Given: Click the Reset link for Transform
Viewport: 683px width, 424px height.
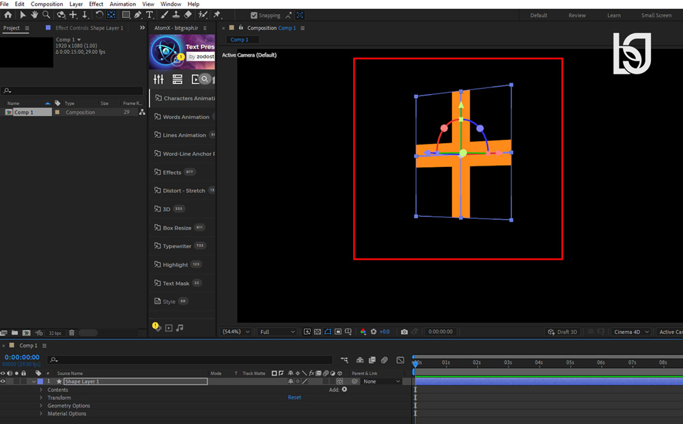Looking at the screenshot, I should (294, 397).
